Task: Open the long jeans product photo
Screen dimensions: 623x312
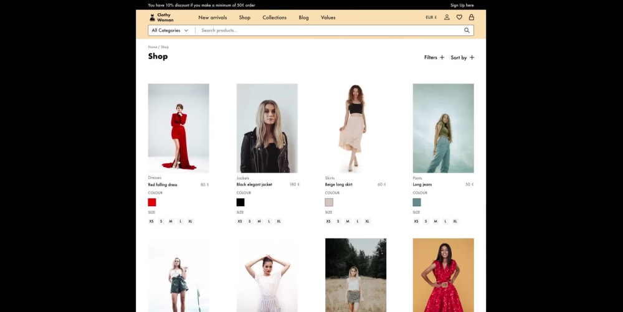Action: (x=444, y=128)
